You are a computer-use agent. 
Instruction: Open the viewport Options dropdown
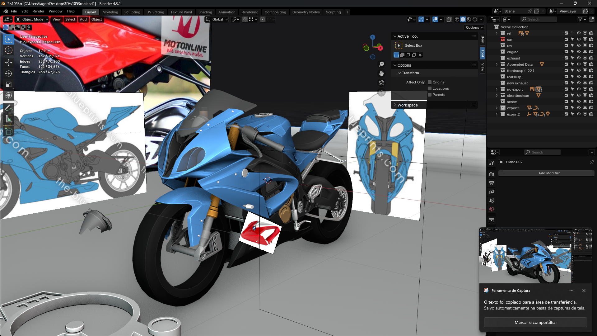[474, 27]
